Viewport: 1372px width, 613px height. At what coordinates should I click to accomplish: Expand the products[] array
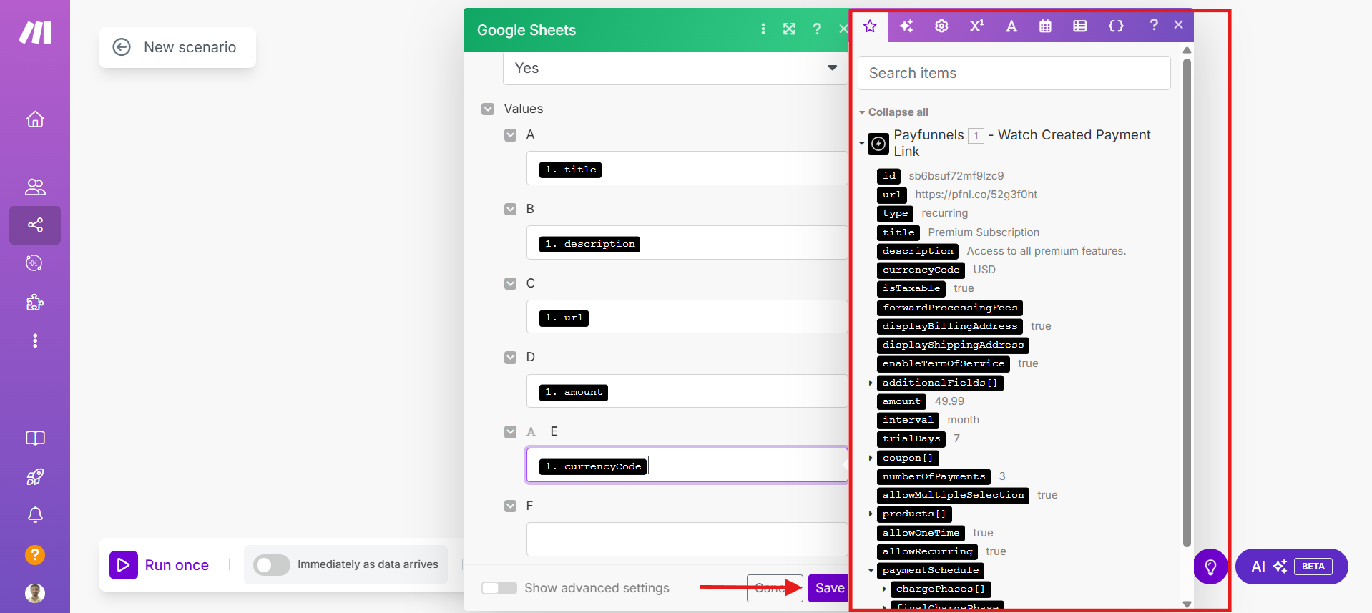(871, 514)
